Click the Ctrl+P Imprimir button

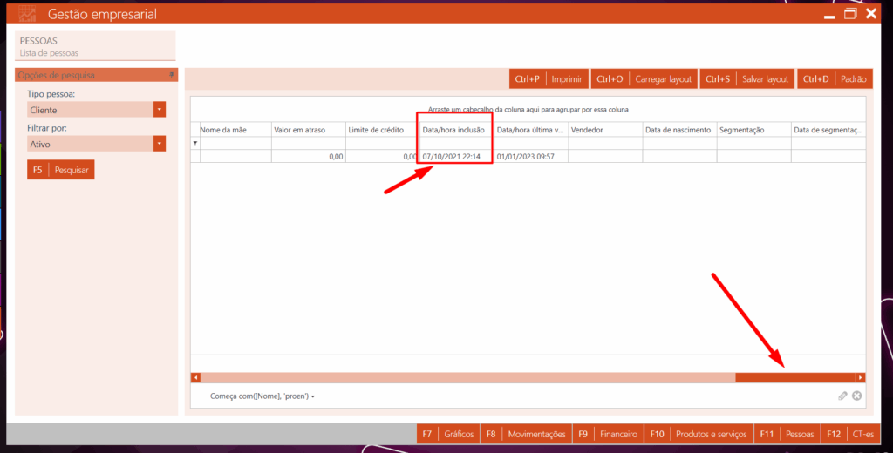click(x=549, y=79)
